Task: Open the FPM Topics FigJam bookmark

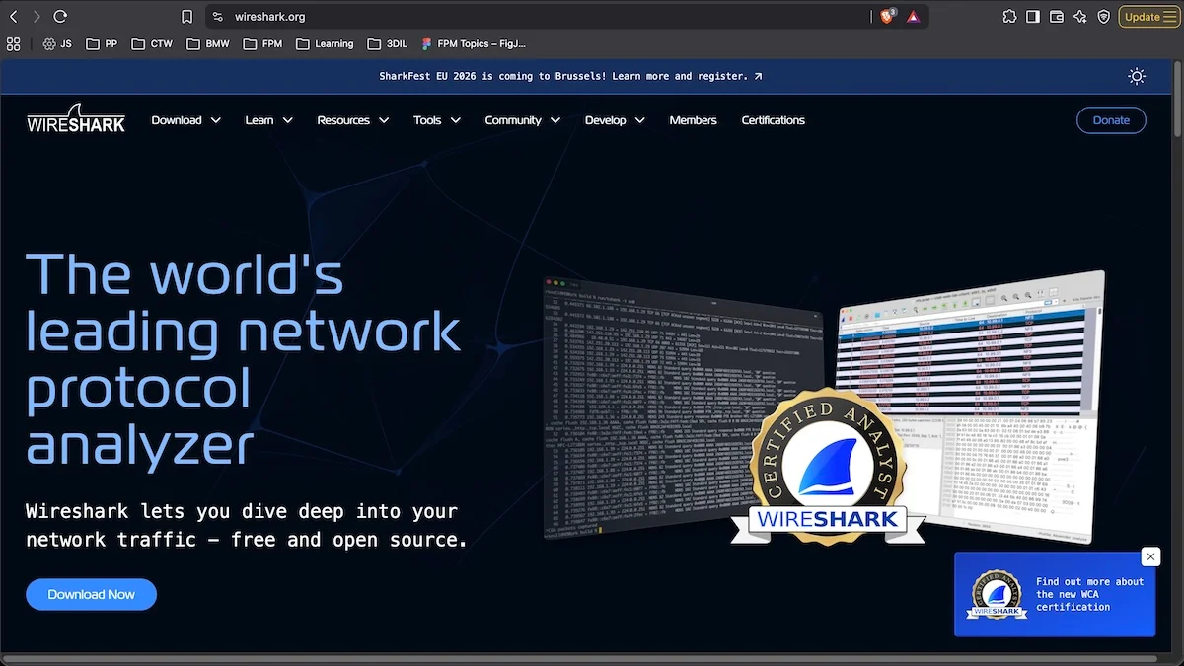Action: coord(474,43)
